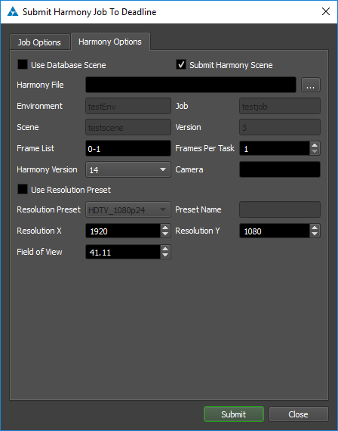Click the Frame List input field
Screen dimensions: 338x431
(x=128, y=148)
